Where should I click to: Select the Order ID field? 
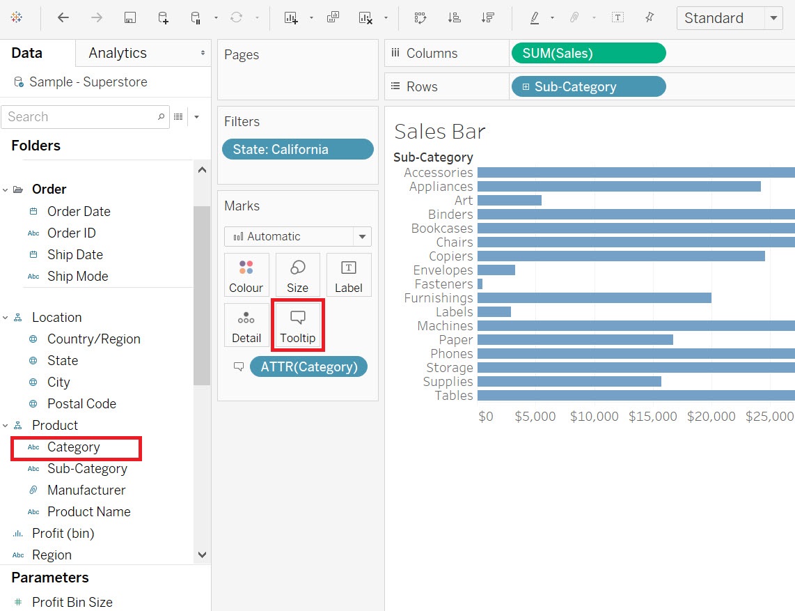click(72, 233)
